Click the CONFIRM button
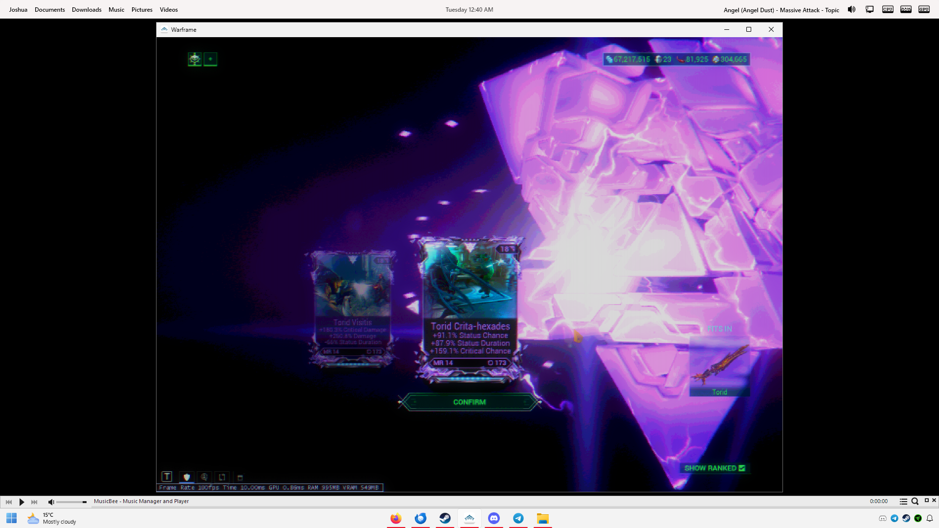 (x=469, y=402)
